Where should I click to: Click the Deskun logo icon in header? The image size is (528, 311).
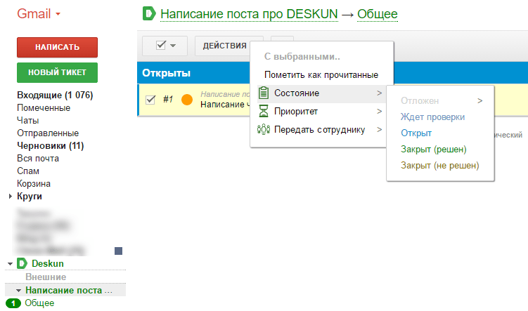click(149, 13)
